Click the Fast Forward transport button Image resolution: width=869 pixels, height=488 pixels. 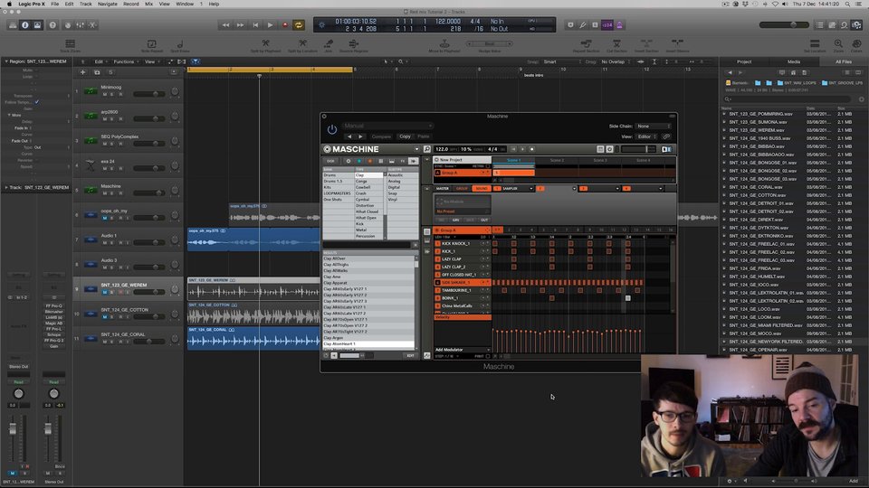(x=240, y=25)
